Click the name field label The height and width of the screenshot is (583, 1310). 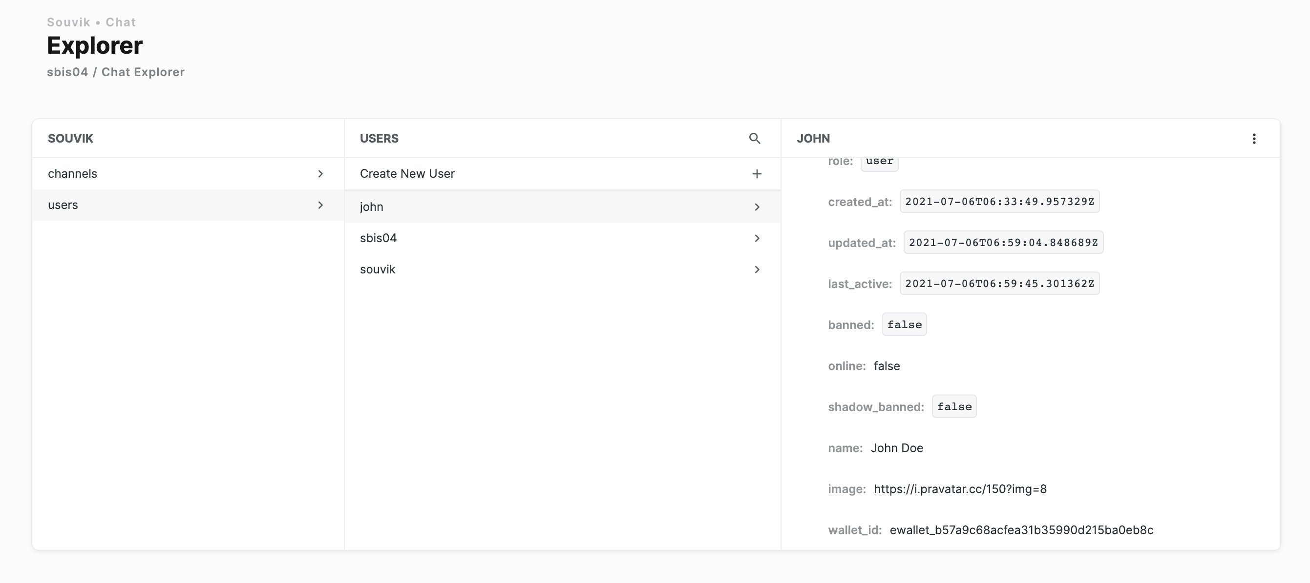pos(845,448)
